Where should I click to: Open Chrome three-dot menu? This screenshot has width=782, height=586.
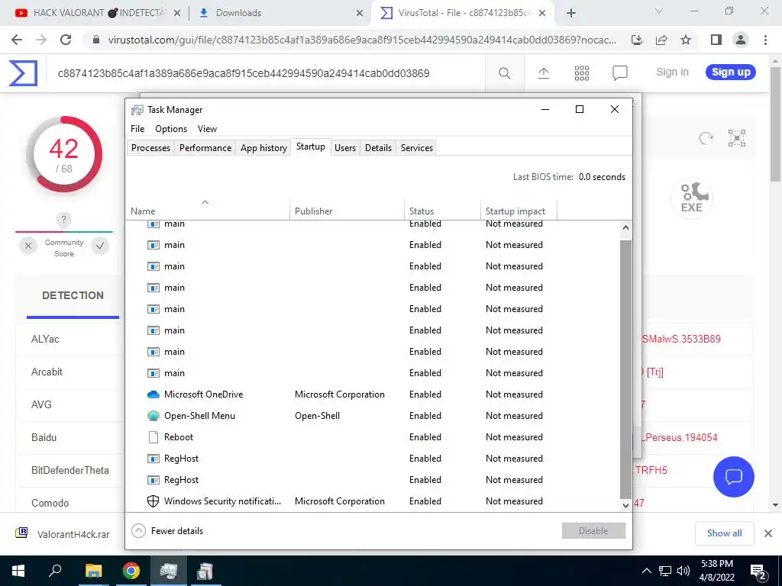tap(765, 40)
